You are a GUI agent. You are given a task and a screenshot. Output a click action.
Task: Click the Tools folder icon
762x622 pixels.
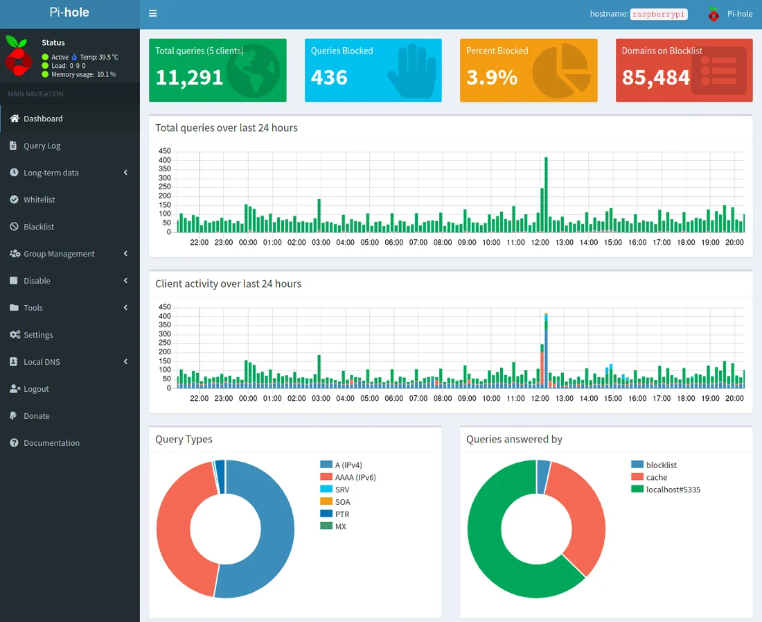[14, 307]
